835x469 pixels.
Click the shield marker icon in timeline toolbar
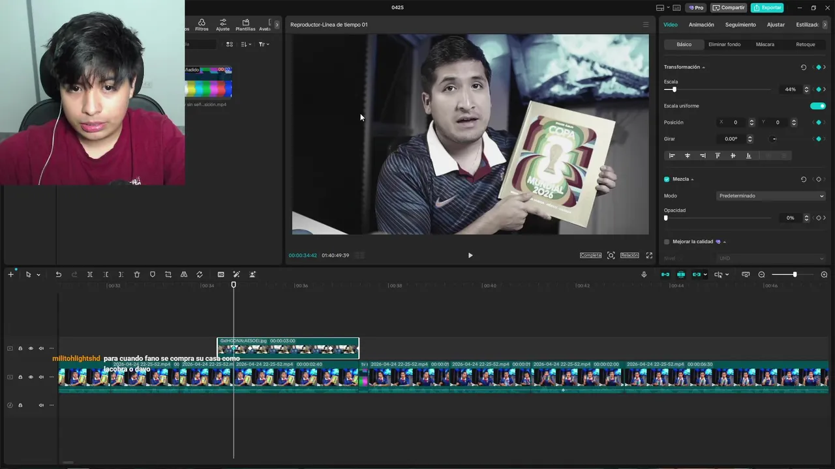click(153, 275)
